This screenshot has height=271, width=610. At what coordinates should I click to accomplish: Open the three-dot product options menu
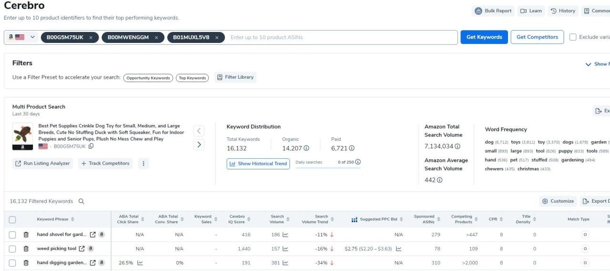pyautogui.click(x=143, y=163)
